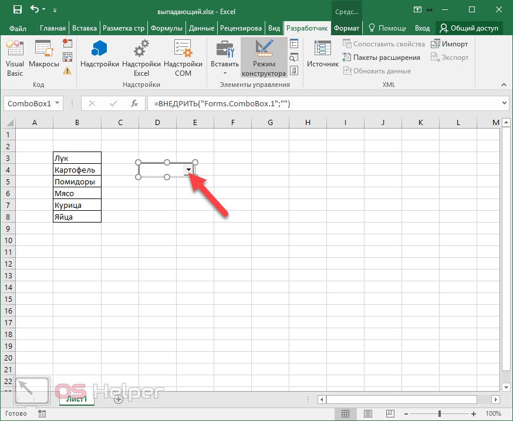Open the Формулы ribbon tab
This screenshot has height=421, width=513.
(x=166, y=28)
